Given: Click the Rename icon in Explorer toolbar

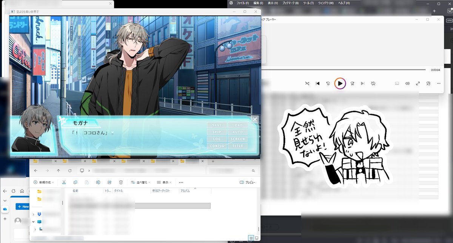Looking at the screenshot, I should coord(98,182).
